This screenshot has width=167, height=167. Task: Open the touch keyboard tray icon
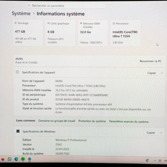pos(160,161)
